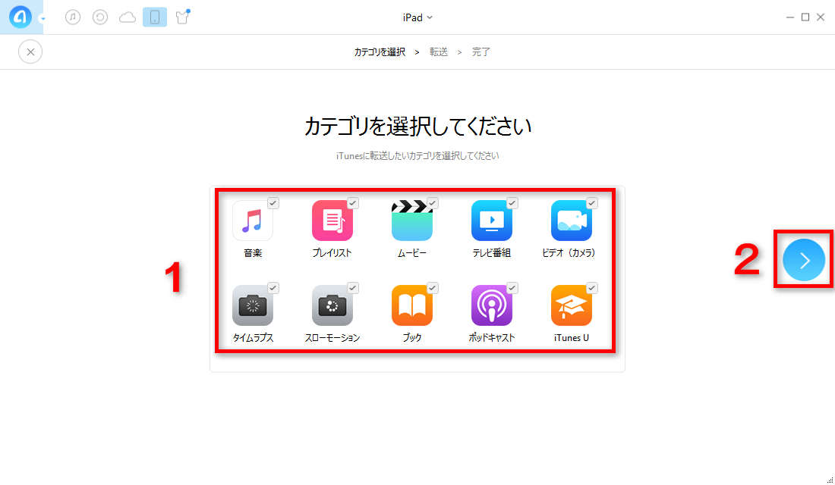Click the 転送 breadcrumb step
The height and width of the screenshot is (485, 835).
pos(439,52)
